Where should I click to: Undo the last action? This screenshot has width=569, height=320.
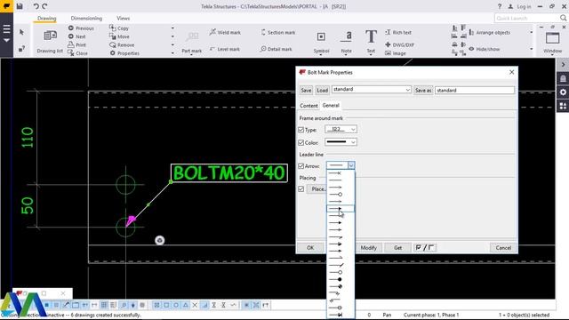coord(36,6)
